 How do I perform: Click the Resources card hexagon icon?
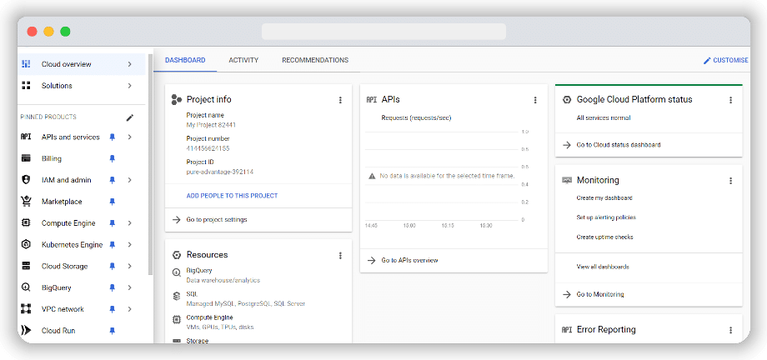click(177, 255)
